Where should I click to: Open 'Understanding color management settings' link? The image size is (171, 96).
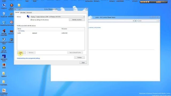tap(28, 58)
